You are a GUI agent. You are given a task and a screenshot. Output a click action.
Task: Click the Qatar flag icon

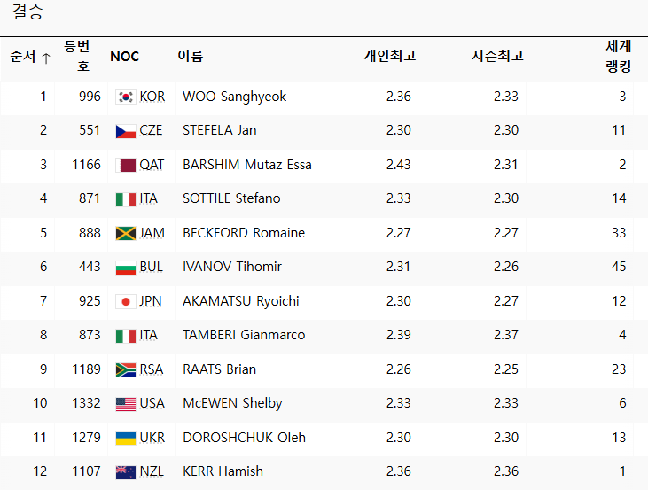(x=126, y=165)
